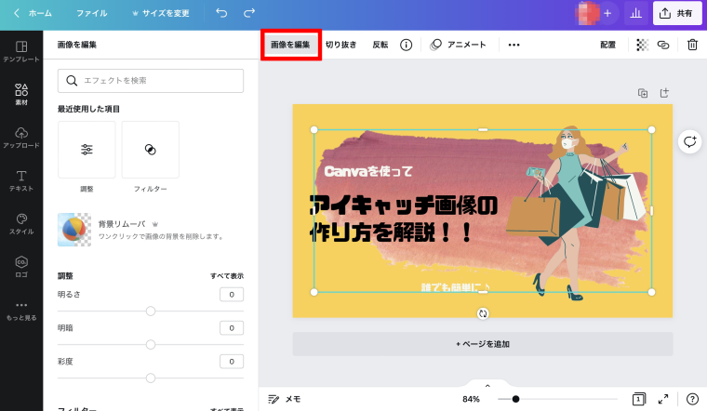Click 反転 flip in toolbar
The height and width of the screenshot is (411, 707).
tap(380, 45)
